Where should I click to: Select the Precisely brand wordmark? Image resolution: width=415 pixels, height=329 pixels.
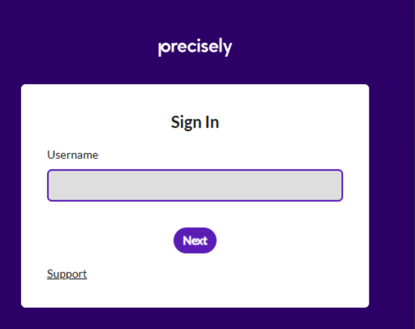tap(195, 47)
